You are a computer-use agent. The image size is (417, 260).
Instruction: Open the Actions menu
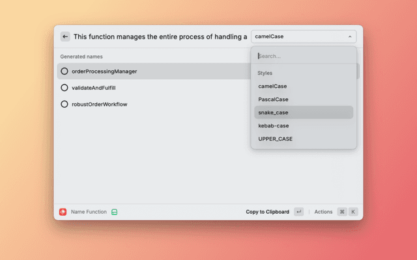pos(323,212)
